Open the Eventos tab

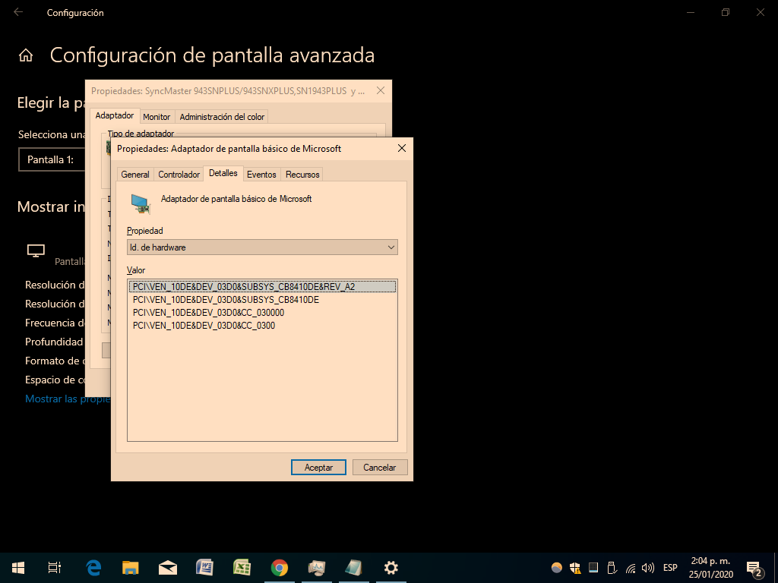click(x=261, y=175)
